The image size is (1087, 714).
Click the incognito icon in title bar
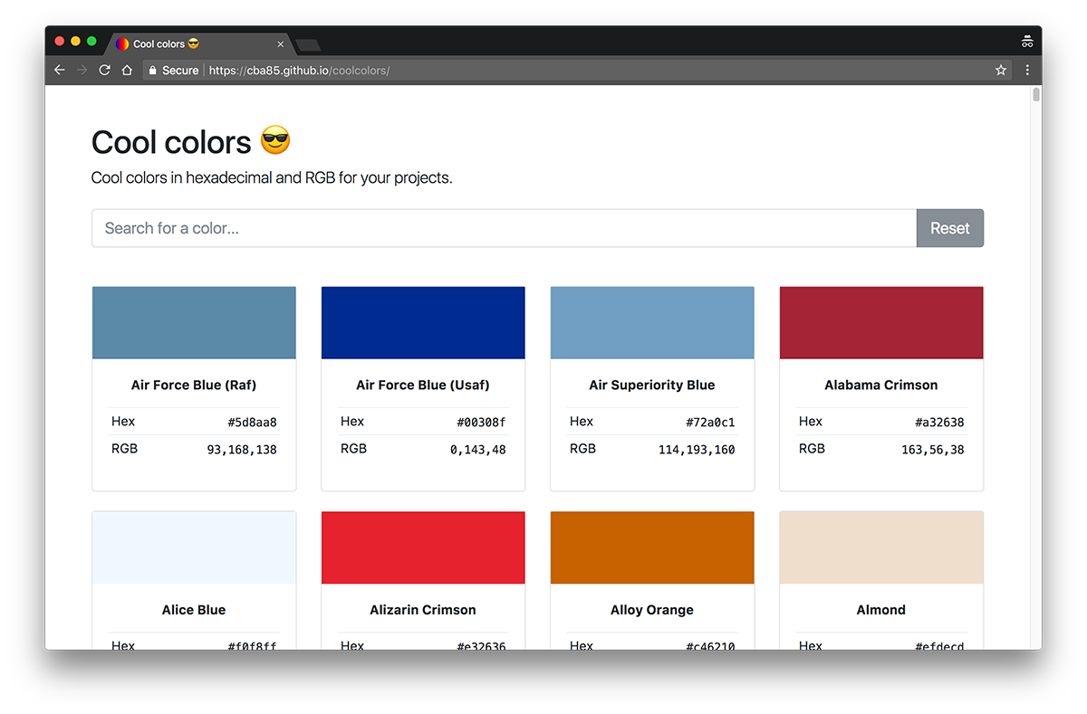pos(1026,42)
